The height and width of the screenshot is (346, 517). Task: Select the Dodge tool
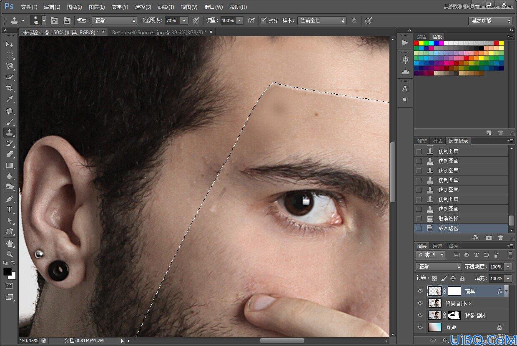pyautogui.click(x=10, y=187)
